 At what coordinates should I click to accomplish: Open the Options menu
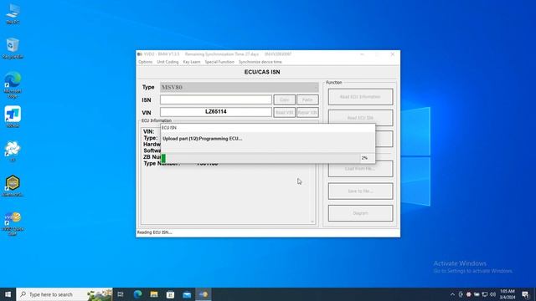(x=145, y=62)
